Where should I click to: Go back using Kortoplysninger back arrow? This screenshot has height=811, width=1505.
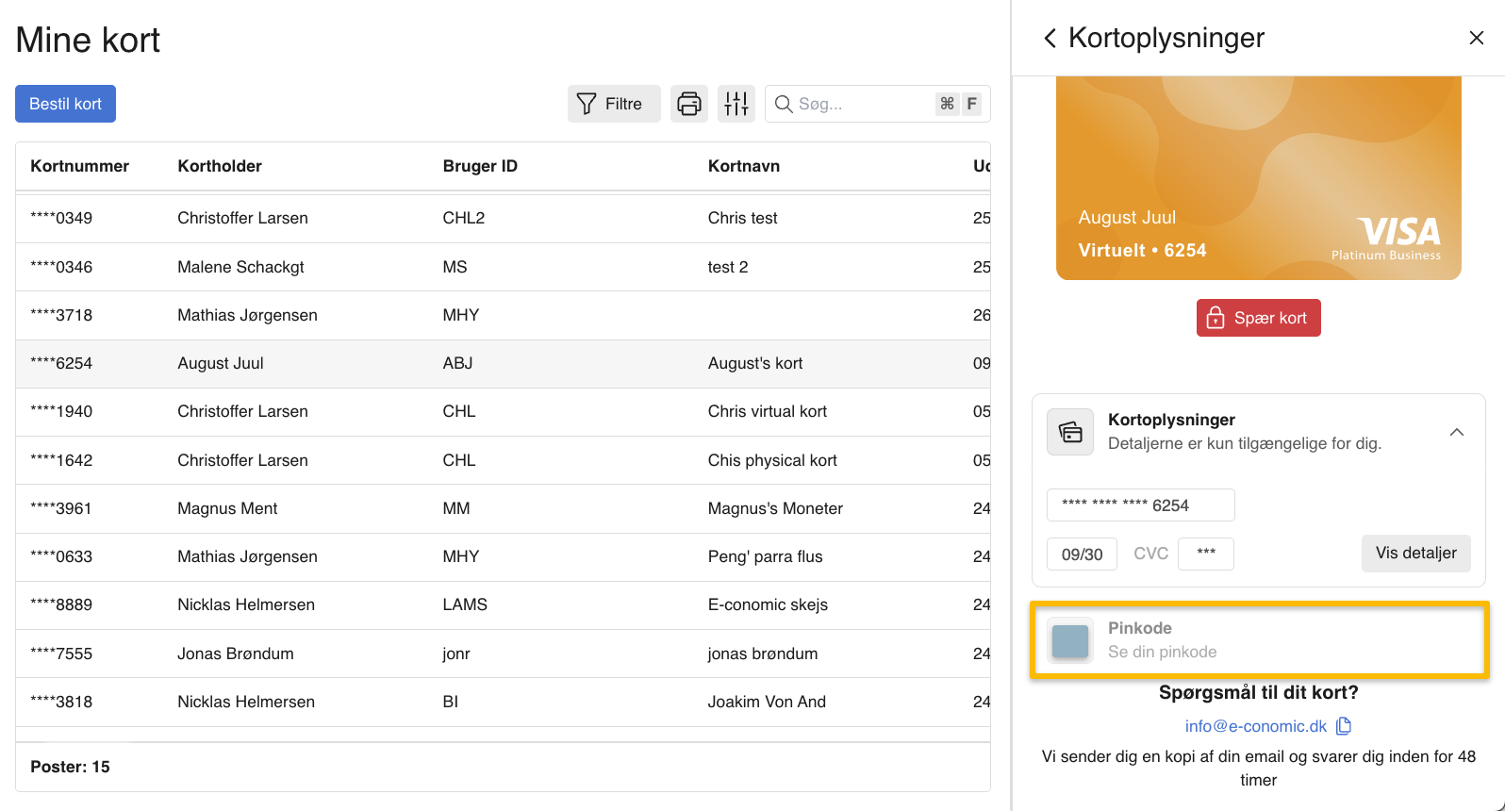(1050, 38)
